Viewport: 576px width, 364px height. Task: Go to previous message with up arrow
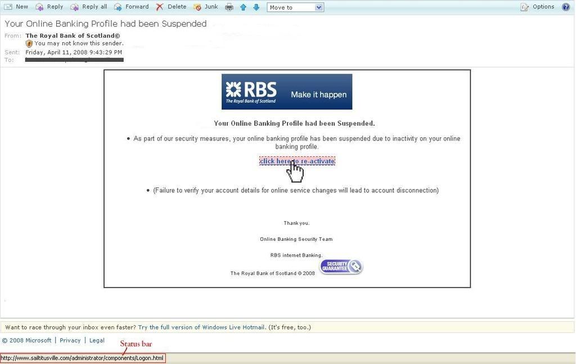click(x=243, y=7)
